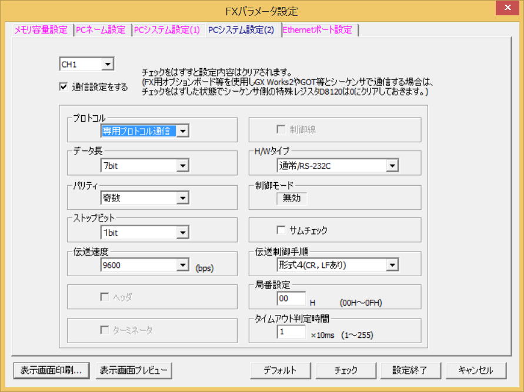Go to Ethernetポート設定 tab
This screenshot has width=524, height=392.
coord(318,30)
